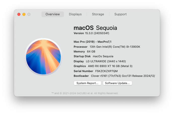Close the window with the red button
Screen dimensions: 174x115
click(x=19, y=14)
